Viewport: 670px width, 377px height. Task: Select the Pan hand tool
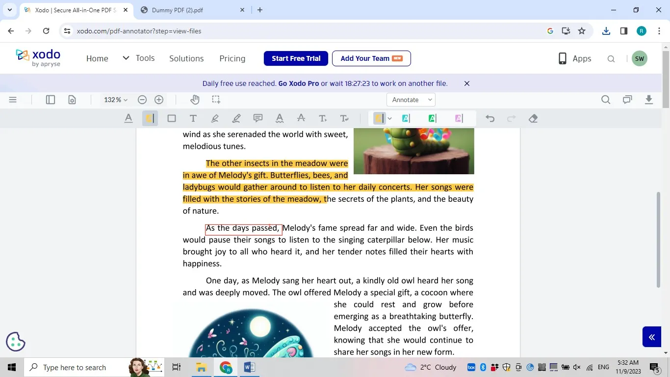(194, 100)
